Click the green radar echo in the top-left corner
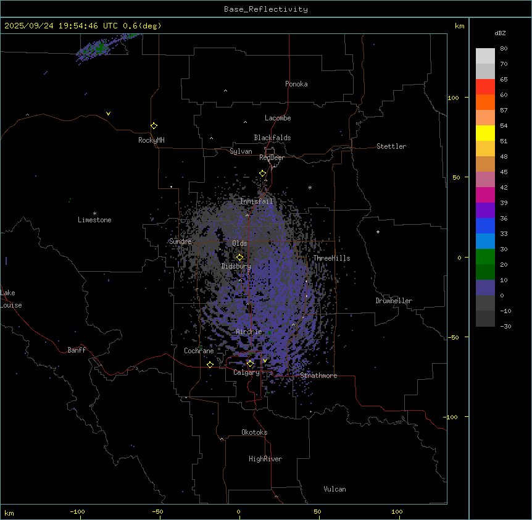532x520 pixels. [99, 48]
